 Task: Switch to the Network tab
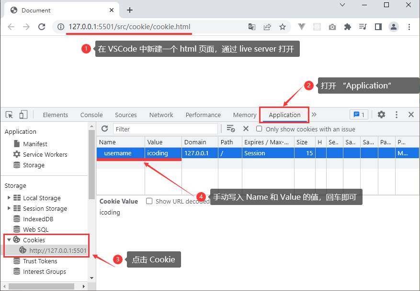pyautogui.click(x=161, y=115)
